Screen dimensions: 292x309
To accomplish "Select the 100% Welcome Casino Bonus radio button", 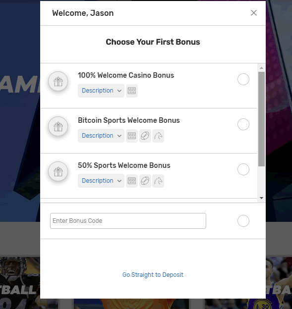I will click(x=243, y=79).
